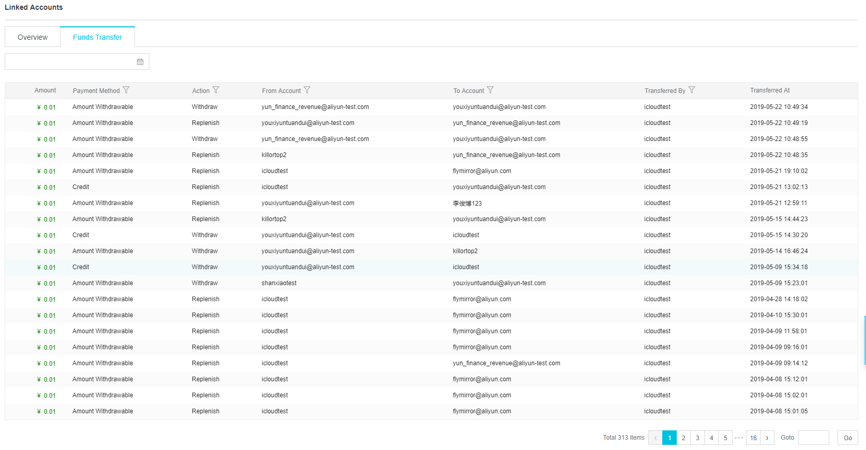Image resolution: width=866 pixels, height=450 pixels.
Task: Select timestamp 2019-04-28 14:18:02
Action: point(779,299)
